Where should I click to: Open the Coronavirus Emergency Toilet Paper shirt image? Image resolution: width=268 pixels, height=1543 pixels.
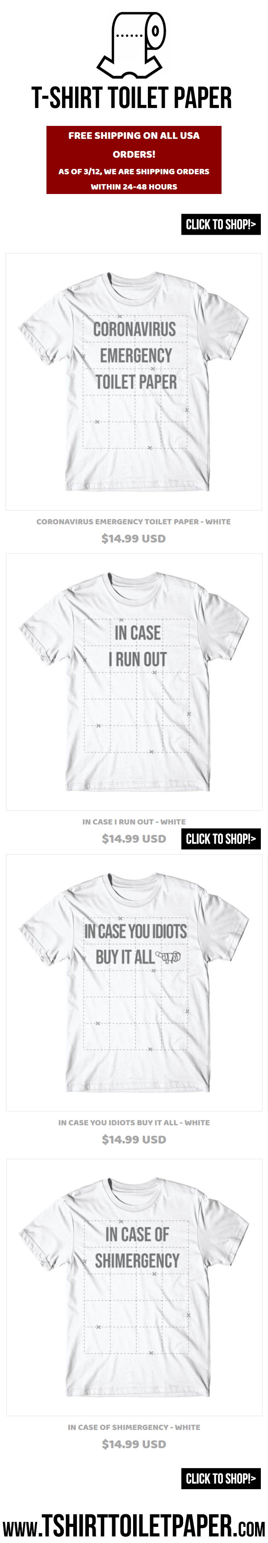click(134, 382)
